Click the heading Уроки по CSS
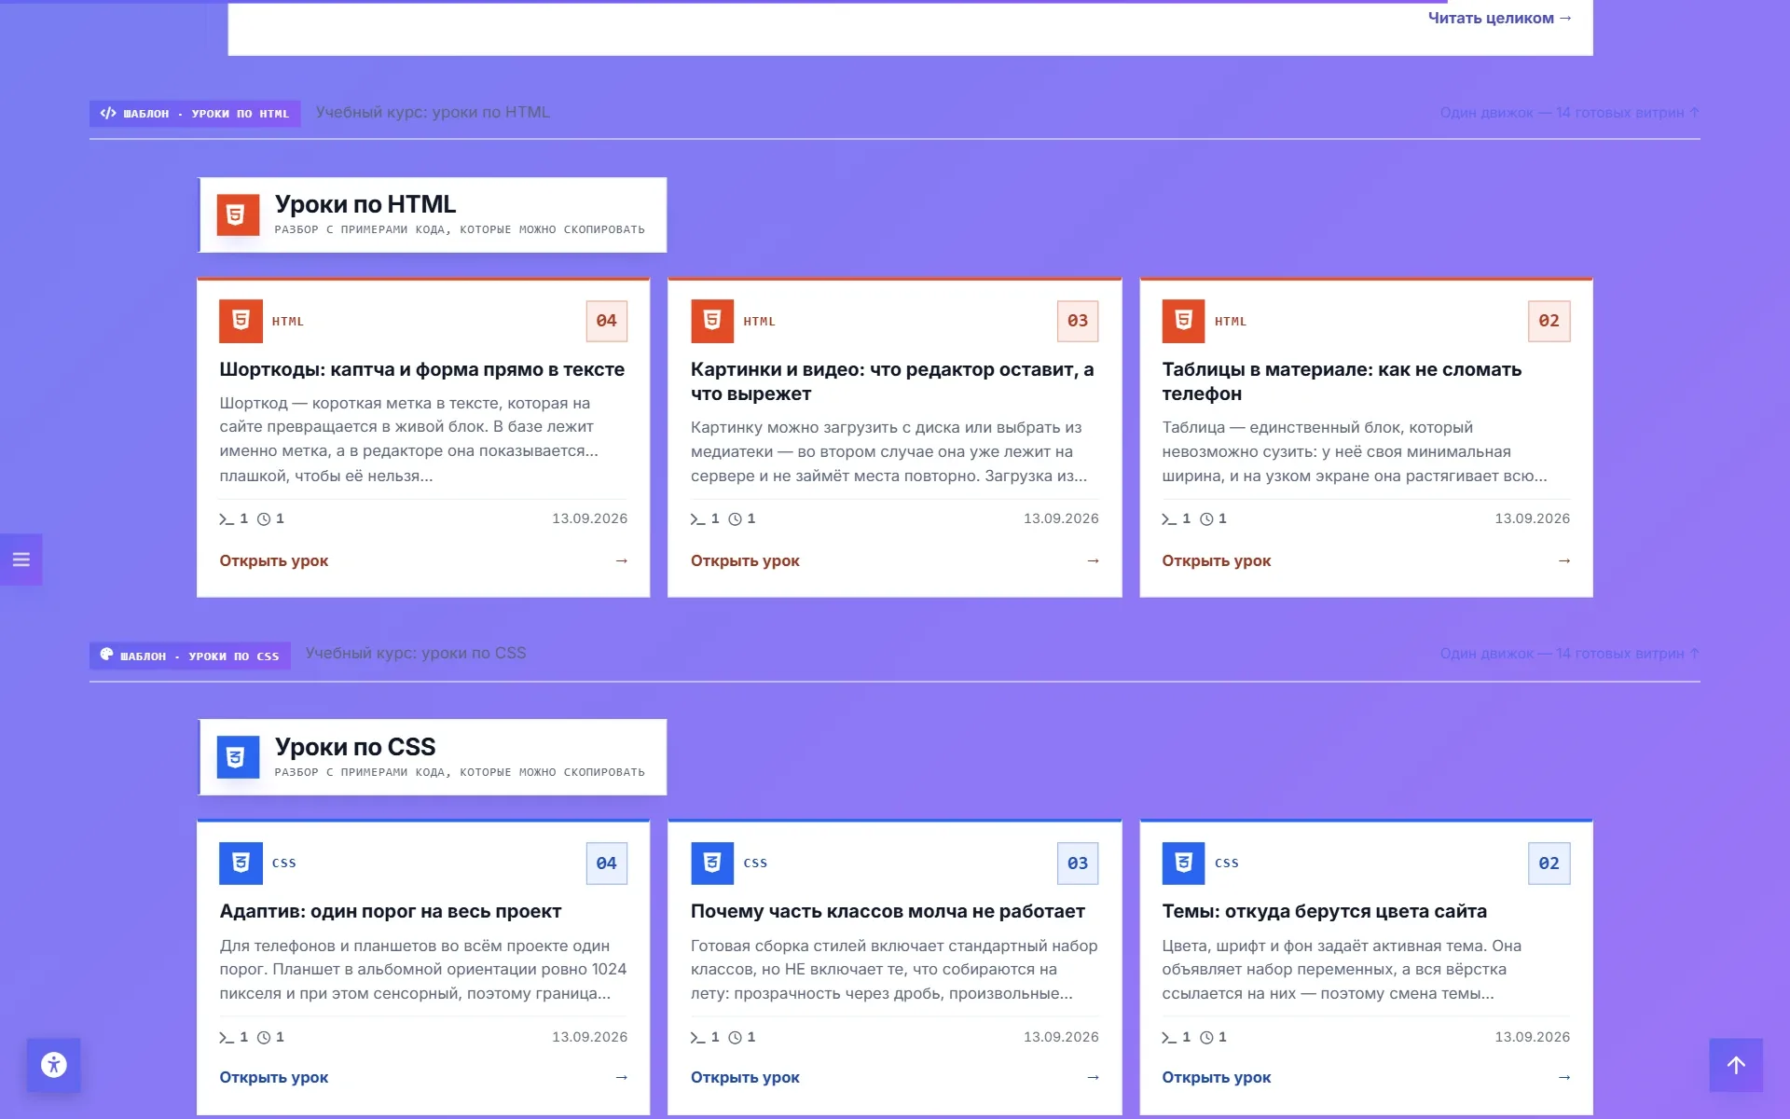This screenshot has width=1790, height=1119. point(355,747)
